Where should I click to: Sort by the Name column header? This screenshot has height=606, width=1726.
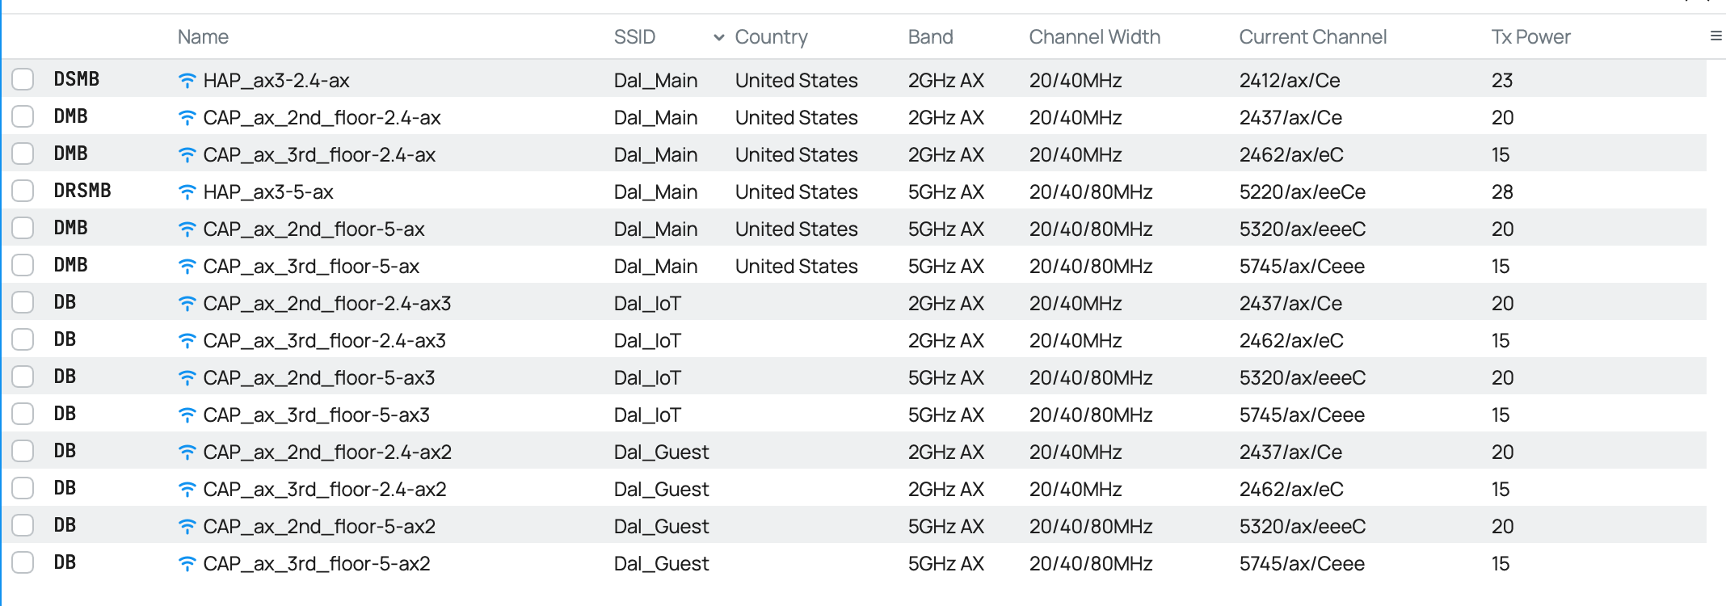point(203,37)
